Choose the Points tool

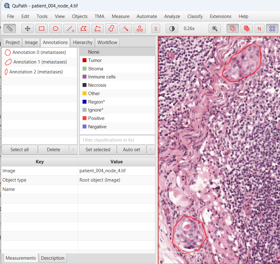140,29
